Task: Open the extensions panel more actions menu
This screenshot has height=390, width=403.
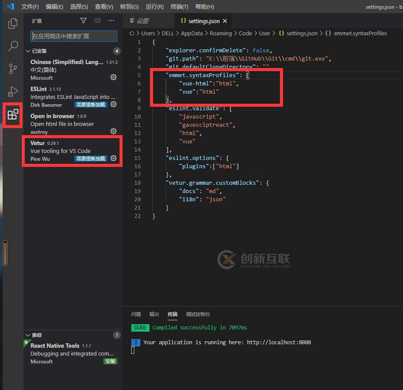Action: tap(111, 20)
